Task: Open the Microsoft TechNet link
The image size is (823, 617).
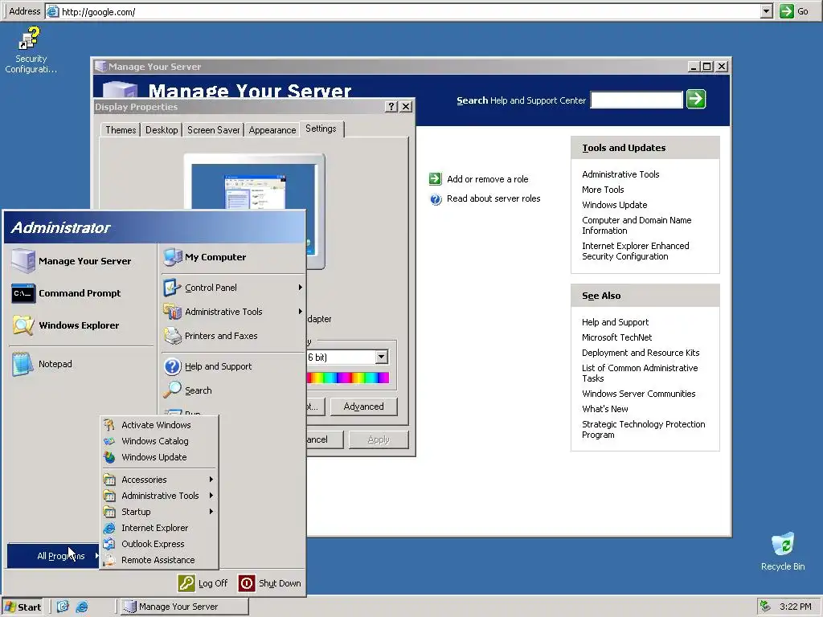Action: click(x=616, y=337)
